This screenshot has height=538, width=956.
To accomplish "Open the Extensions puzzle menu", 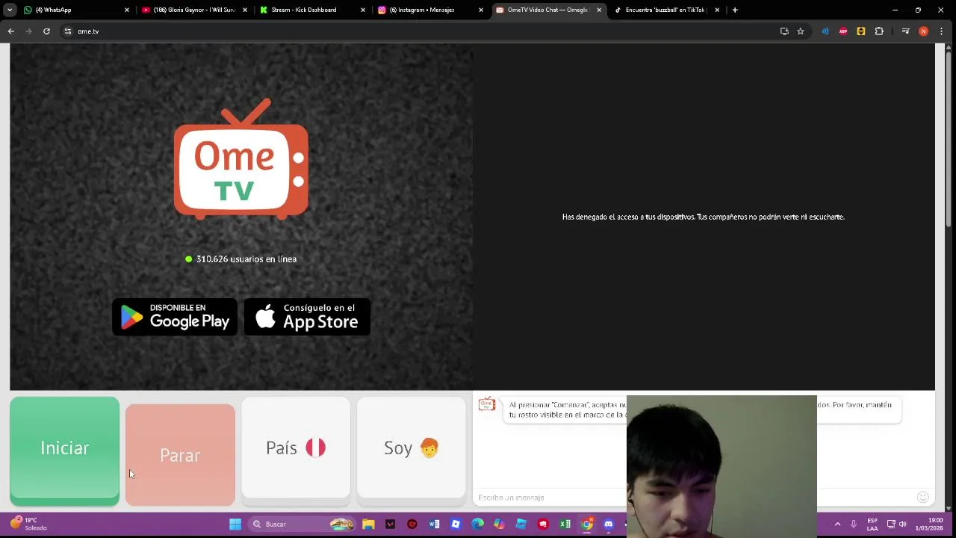I will 879,31.
